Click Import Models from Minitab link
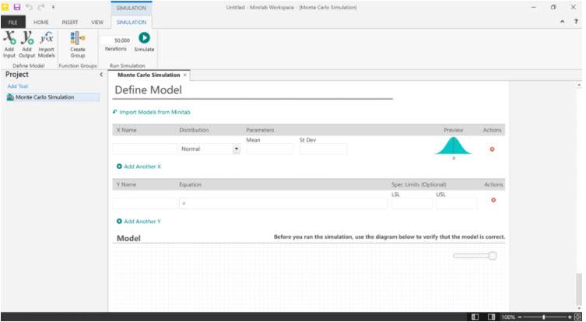 [152, 112]
